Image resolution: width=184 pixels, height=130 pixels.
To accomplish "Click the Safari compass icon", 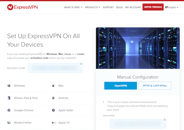I will [x=53, y=110].
